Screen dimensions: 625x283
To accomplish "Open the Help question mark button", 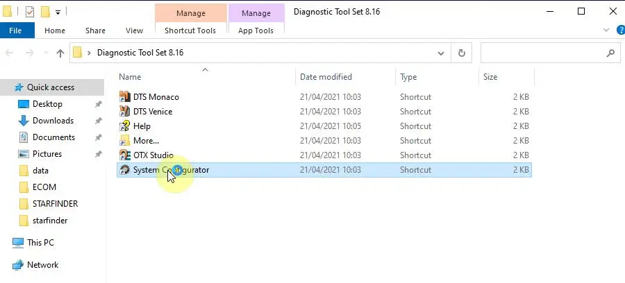I will click(621, 30).
